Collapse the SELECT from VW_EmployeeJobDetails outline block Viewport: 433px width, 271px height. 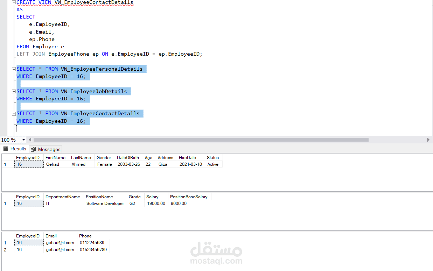[x=14, y=91]
